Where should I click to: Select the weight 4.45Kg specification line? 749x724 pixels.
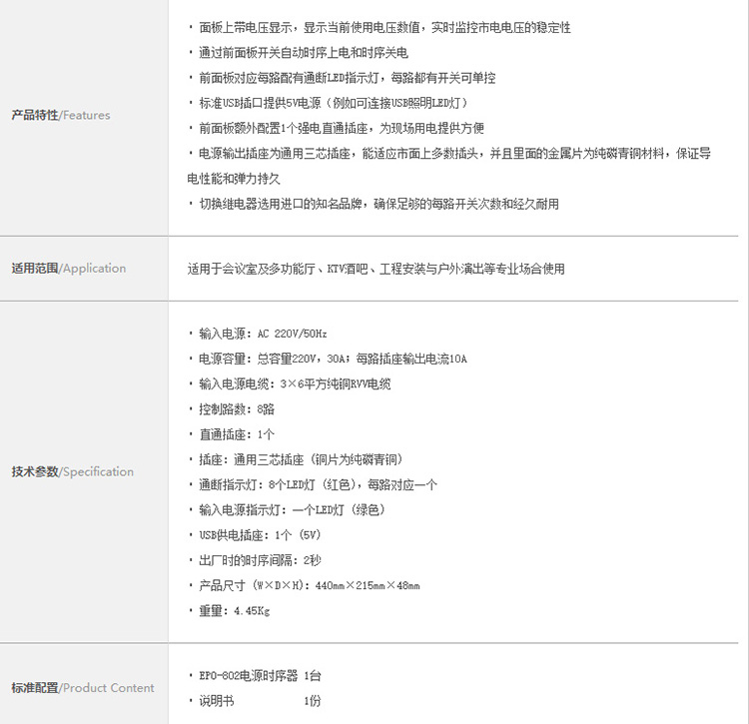point(231,610)
